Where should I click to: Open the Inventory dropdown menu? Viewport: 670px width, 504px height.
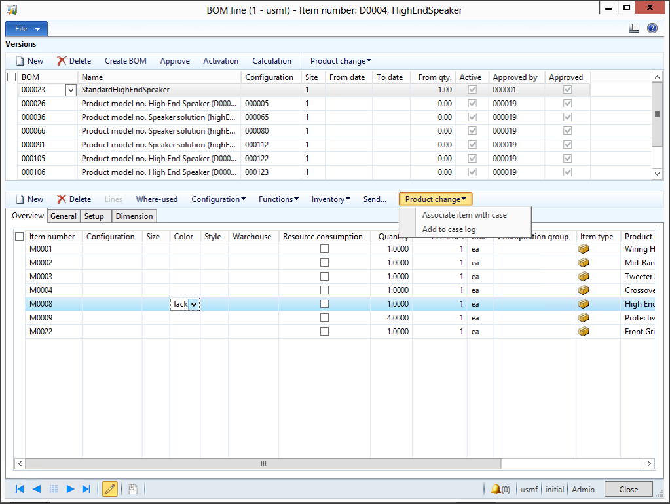pos(331,199)
